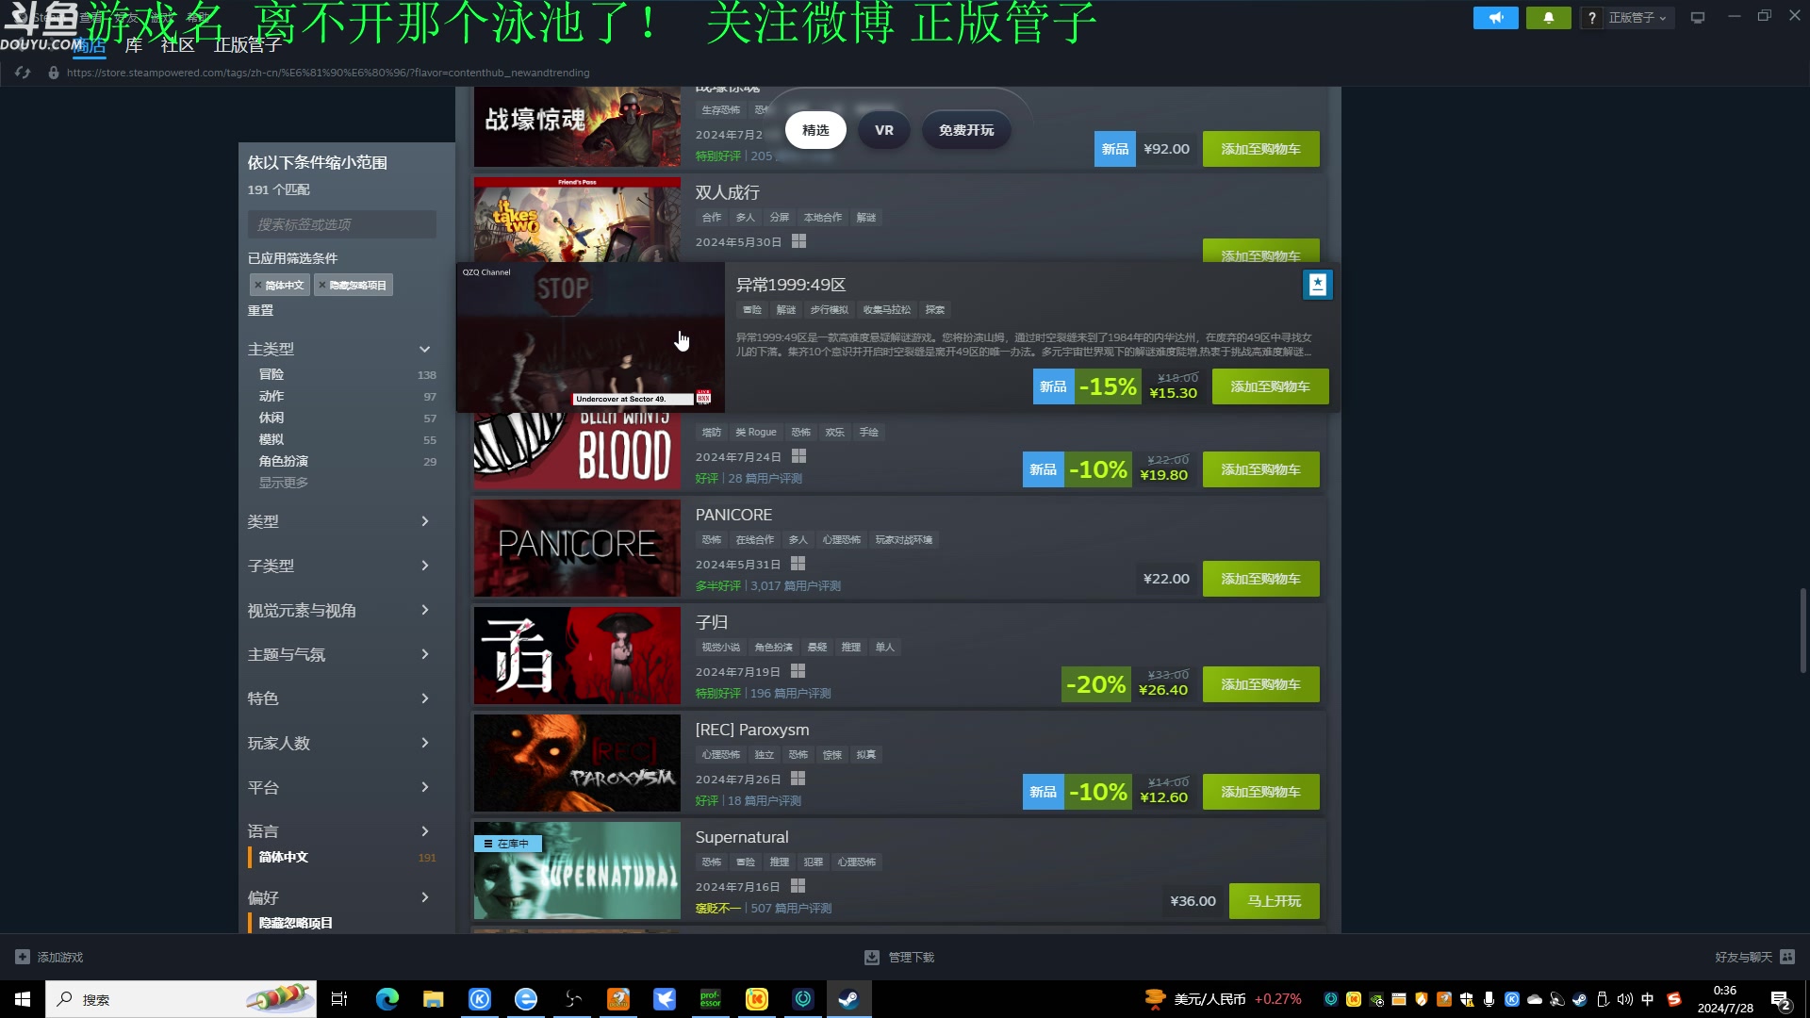Expand the 主题与气氛 filter section
This screenshot has height=1018, width=1810.
pos(342,654)
